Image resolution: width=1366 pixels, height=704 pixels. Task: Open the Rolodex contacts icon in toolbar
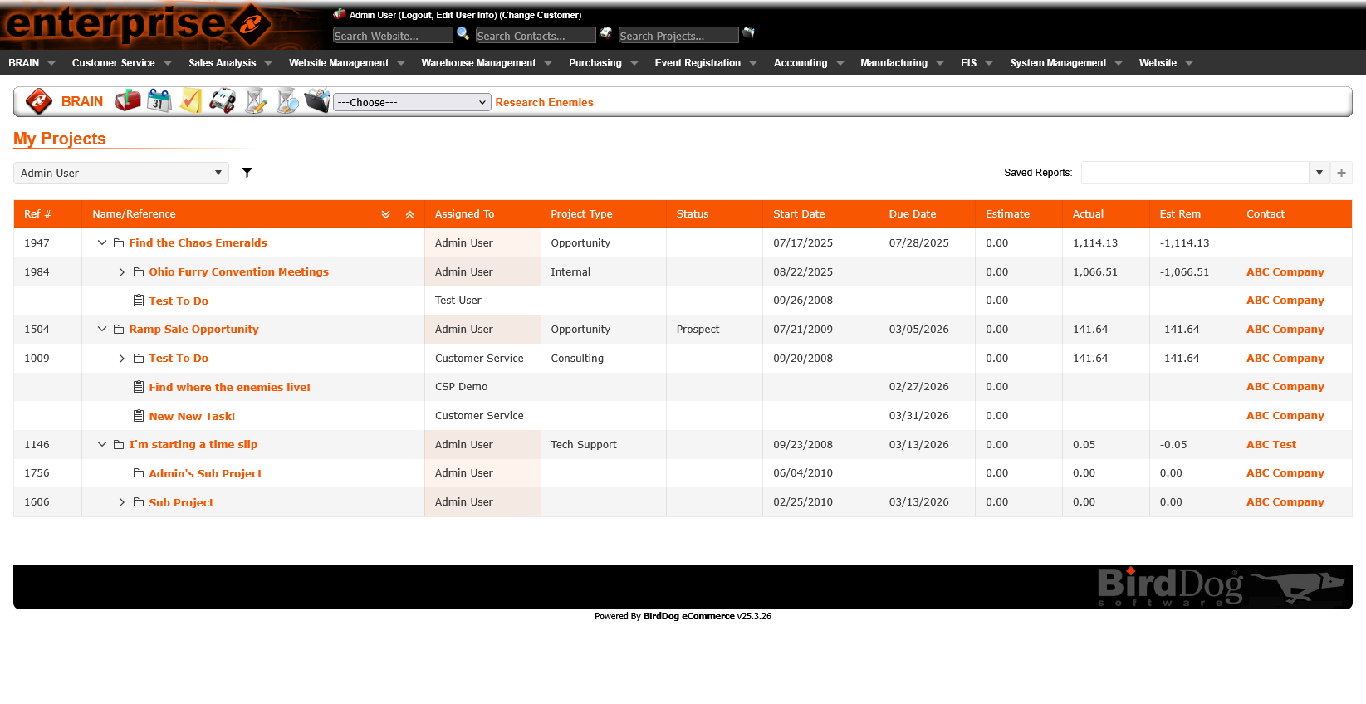pyautogui.click(x=223, y=101)
